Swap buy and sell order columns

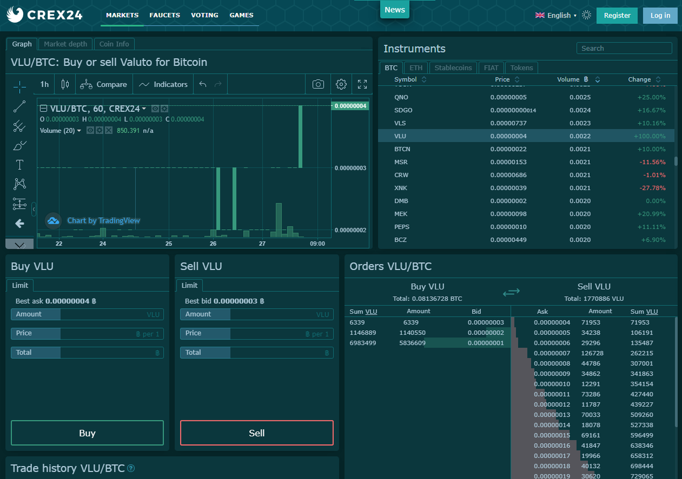[x=511, y=292]
